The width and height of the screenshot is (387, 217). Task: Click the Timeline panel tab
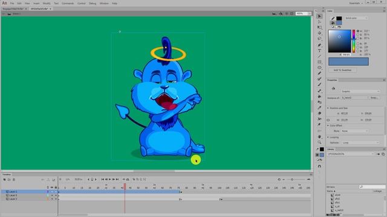[x=7, y=174]
